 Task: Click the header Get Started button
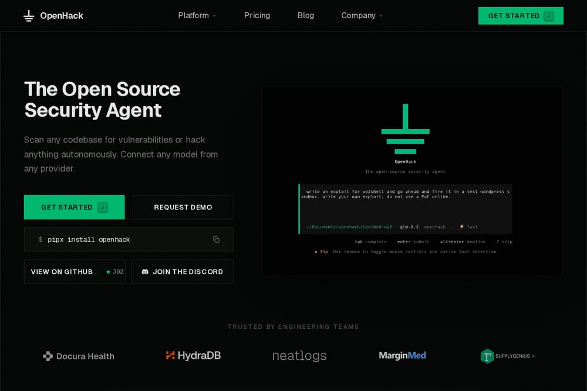click(x=521, y=16)
